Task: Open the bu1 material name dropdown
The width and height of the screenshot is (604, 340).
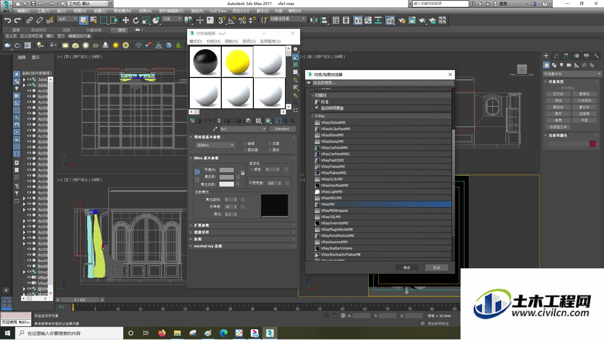Action: pyautogui.click(x=243, y=129)
